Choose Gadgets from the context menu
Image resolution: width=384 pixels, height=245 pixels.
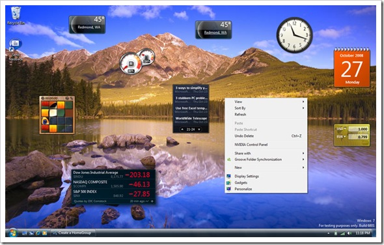coord(266,182)
